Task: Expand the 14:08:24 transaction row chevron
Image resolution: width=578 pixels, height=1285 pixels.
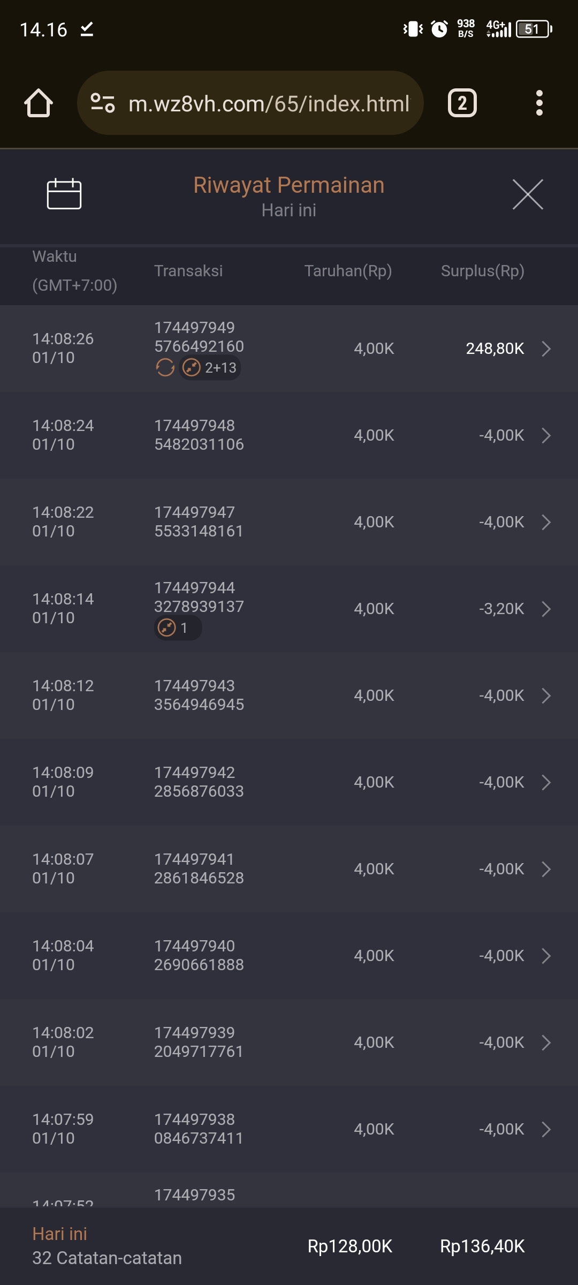Action: tap(546, 435)
